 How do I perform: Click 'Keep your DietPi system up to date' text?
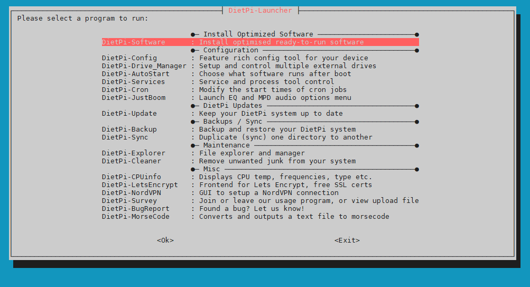[x=271, y=114]
